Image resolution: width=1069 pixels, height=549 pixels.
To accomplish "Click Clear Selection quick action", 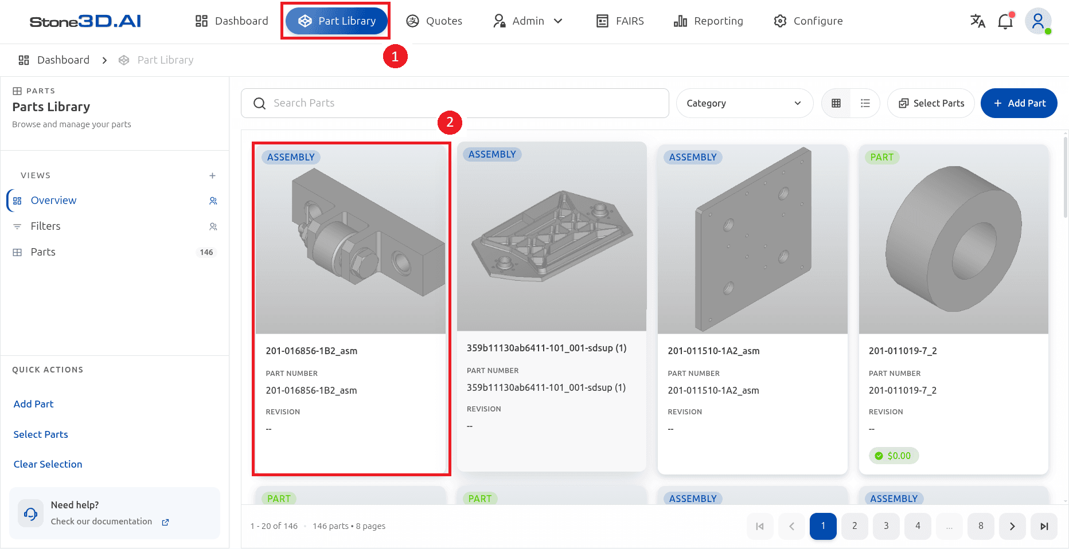I will [48, 464].
